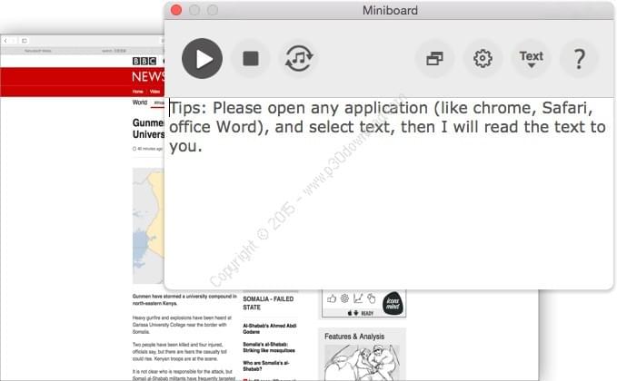Click the thumbs-up icon in the ad banner
The height and width of the screenshot is (381, 617).
coord(332,299)
